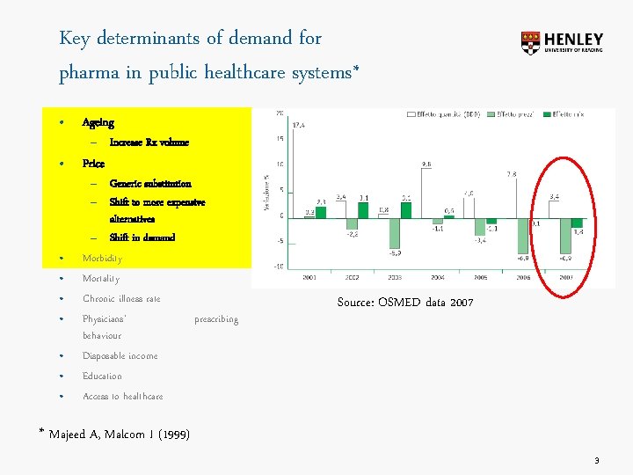
Task: Click the 17,4 bar value label in the chart
Action: 299,125
